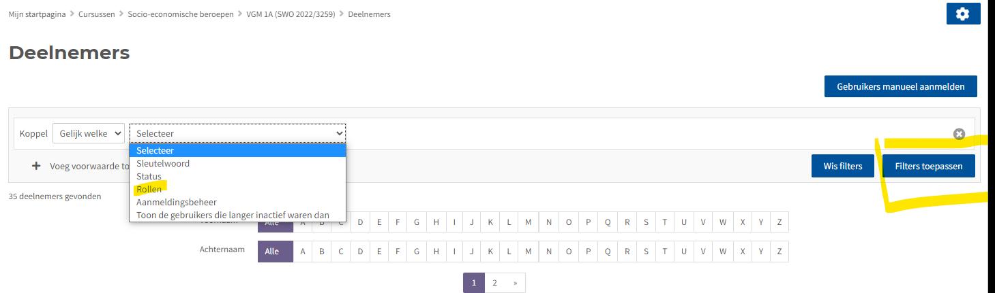The width and height of the screenshot is (995, 293).
Task: Click Gebruikers manueel aanmelden button
Action: click(x=900, y=87)
